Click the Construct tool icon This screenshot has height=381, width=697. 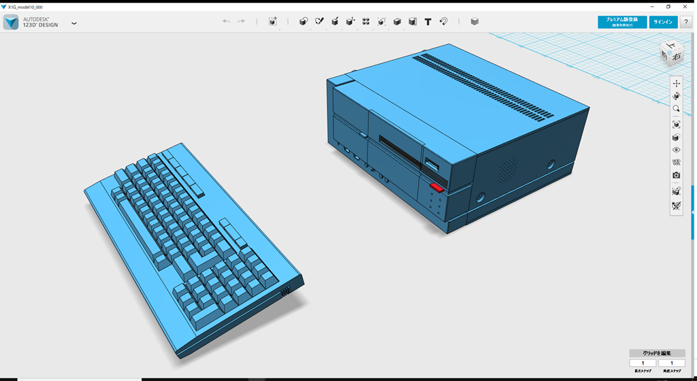pos(335,22)
